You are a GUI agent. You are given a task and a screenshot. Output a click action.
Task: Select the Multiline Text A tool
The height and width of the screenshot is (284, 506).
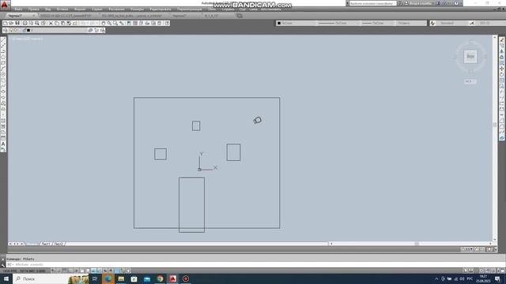click(x=3, y=144)
